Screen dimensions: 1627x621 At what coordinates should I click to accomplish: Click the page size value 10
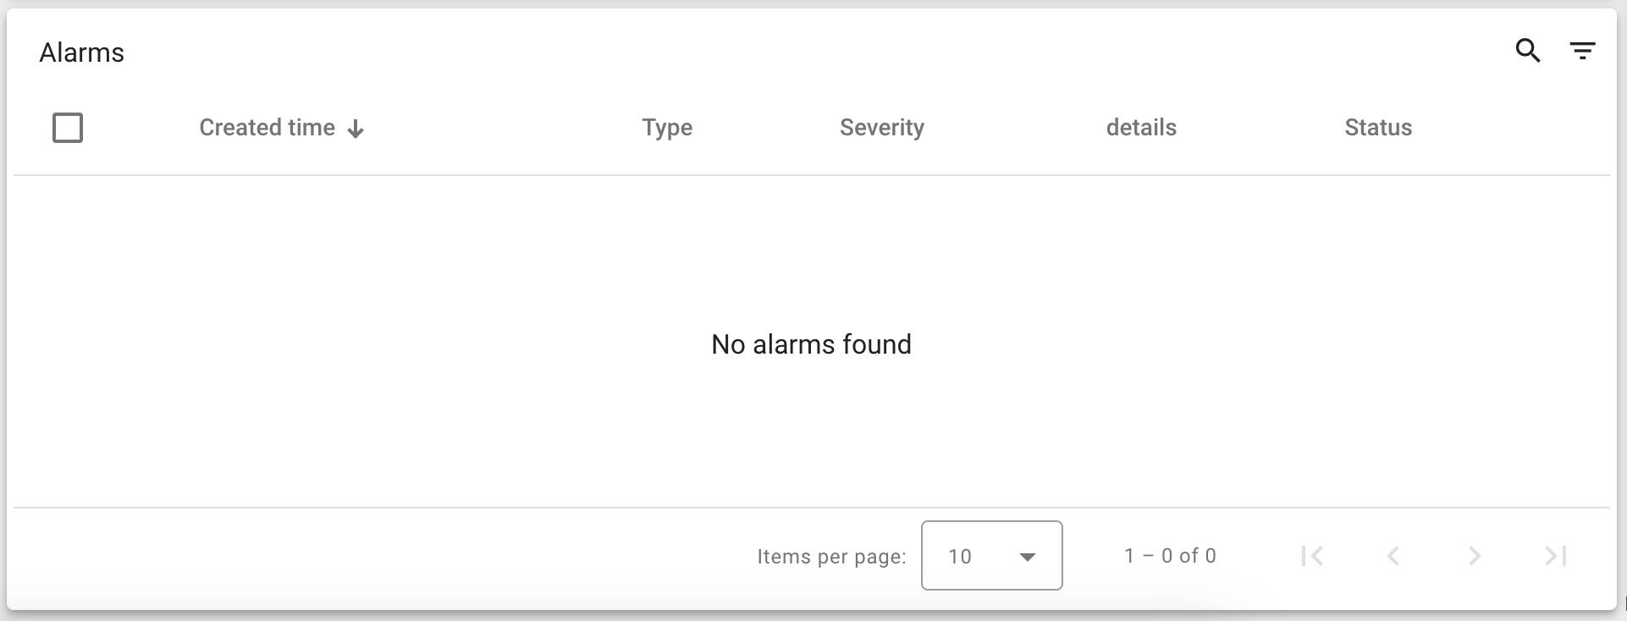pyautogui.click(x=960, y=557)
